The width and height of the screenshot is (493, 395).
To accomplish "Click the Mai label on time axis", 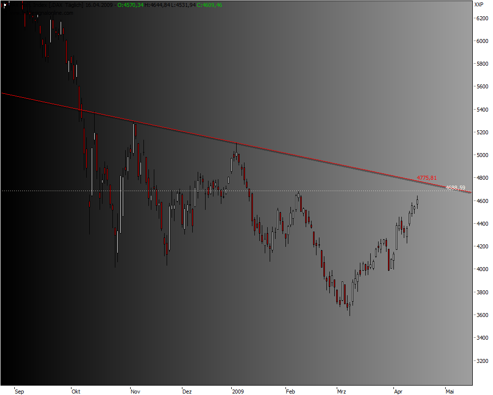I will [x=451, y=391].
